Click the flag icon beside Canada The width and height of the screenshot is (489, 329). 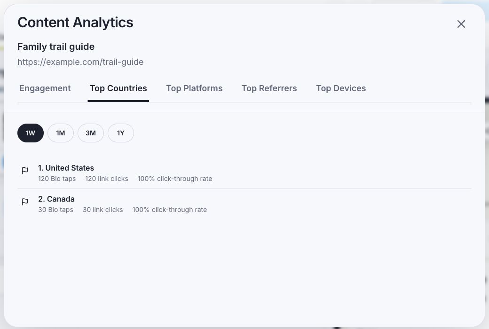25,202
